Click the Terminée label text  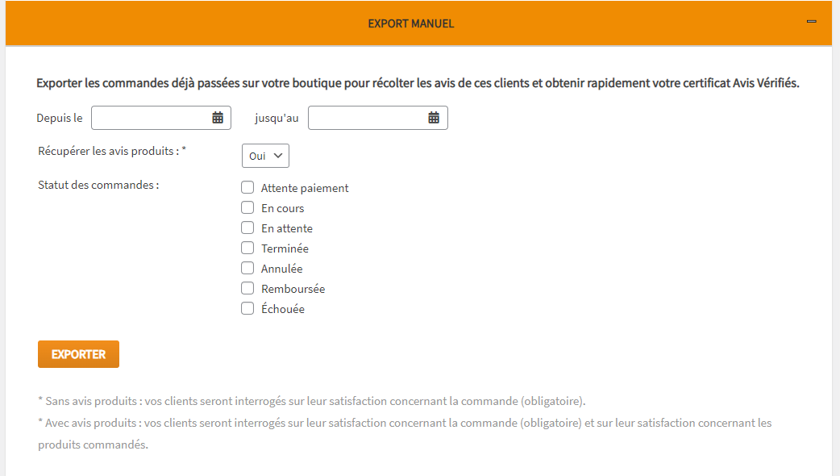[285, 248]
